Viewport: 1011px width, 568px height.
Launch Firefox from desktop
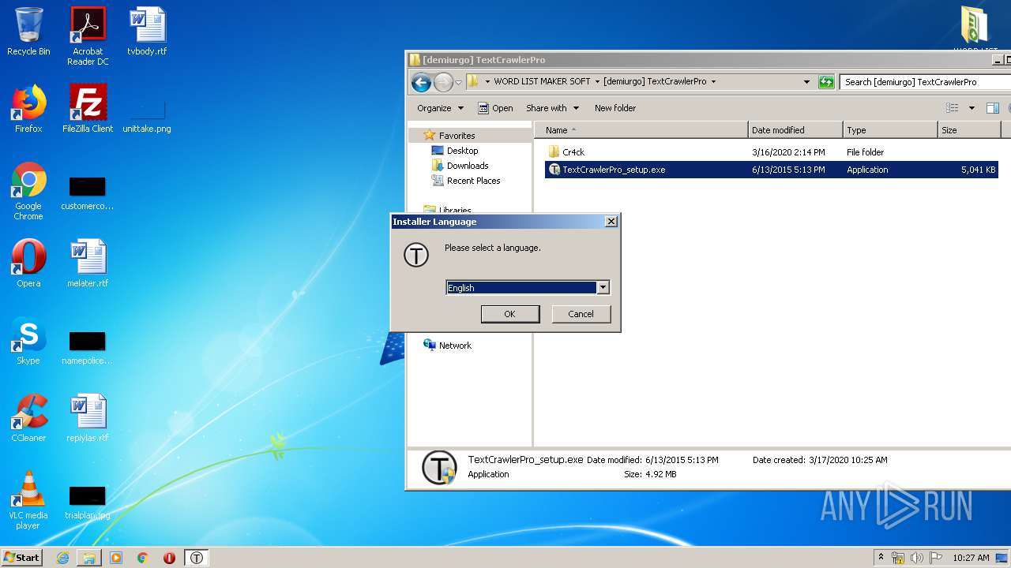[x=28, y=109]
